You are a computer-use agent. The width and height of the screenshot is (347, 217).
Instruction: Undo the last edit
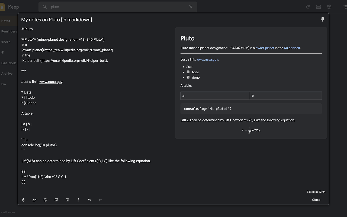(x=89, y=200)
